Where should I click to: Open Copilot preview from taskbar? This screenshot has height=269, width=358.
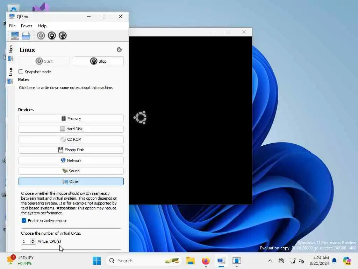coord(347,261)
